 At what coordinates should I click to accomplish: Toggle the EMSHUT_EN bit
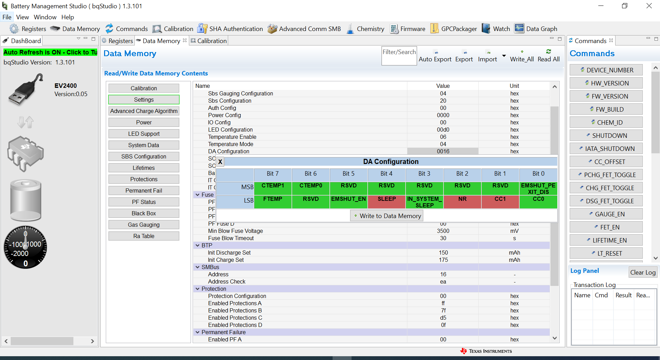click(348, 202)
